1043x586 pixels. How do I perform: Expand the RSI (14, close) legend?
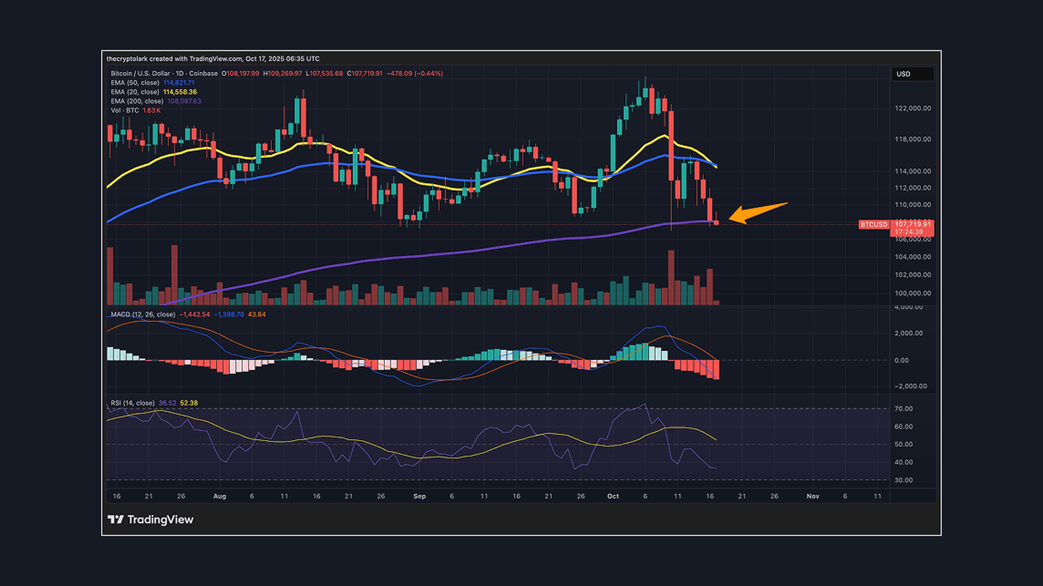click(x=132, y=403)
